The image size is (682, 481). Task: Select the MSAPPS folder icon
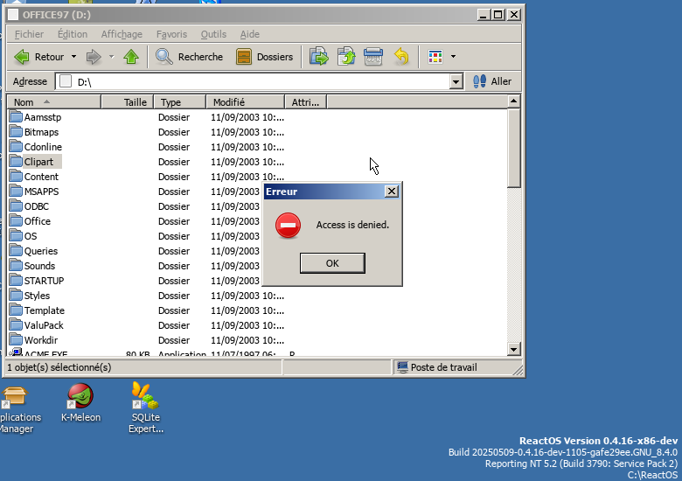coord(16,191)
